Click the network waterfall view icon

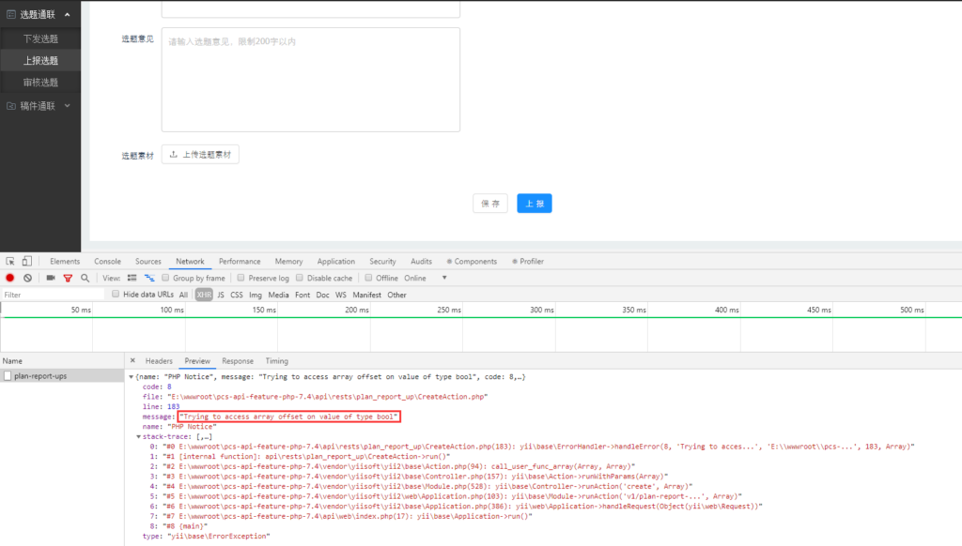[149, 278]
